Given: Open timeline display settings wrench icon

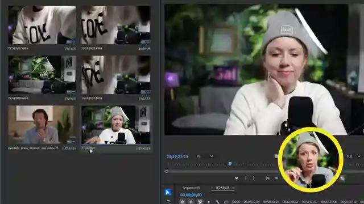Looking at the screenshot, I should (x=217, y=202).
